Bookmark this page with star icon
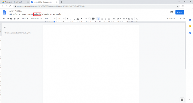This screenshot has width=193, height=103. tap(178, 6)
